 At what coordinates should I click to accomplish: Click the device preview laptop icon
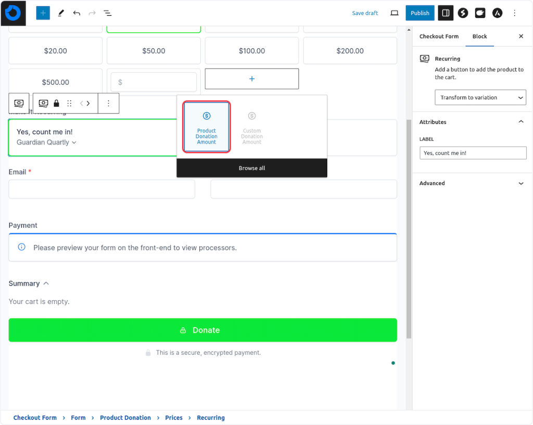coord(394,13)
